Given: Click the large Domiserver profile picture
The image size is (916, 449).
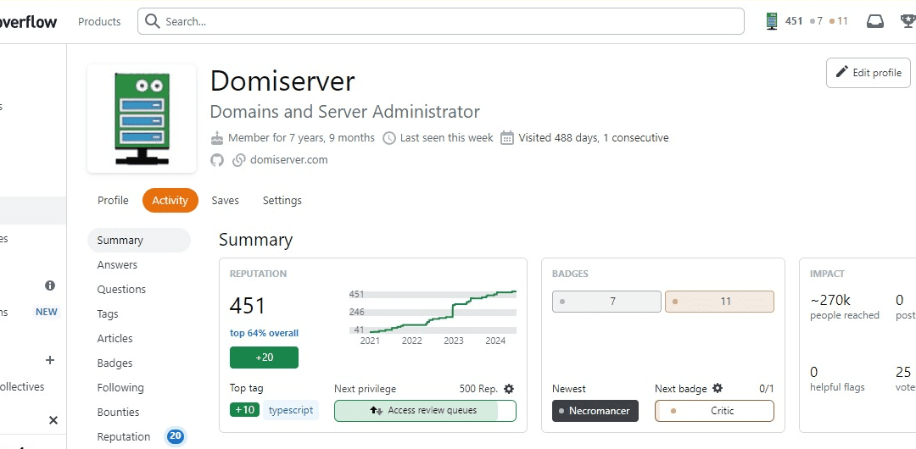Looking at the screenshot, I should 142,119.
